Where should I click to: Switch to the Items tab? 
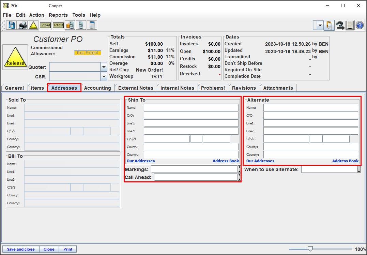tap(37, 88)
